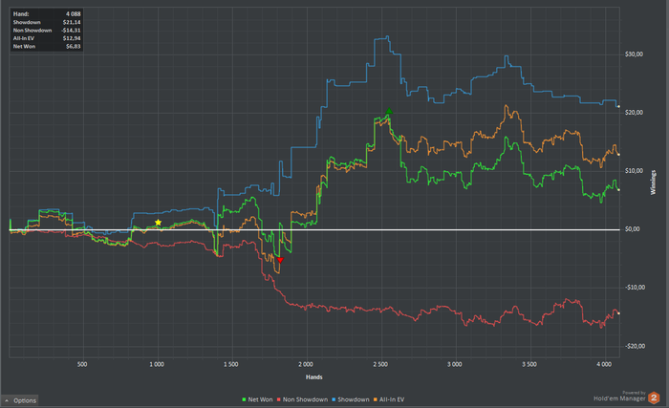669x408 pixels.
Task: Open the Options panel button
Action: (x=20, y=400)
